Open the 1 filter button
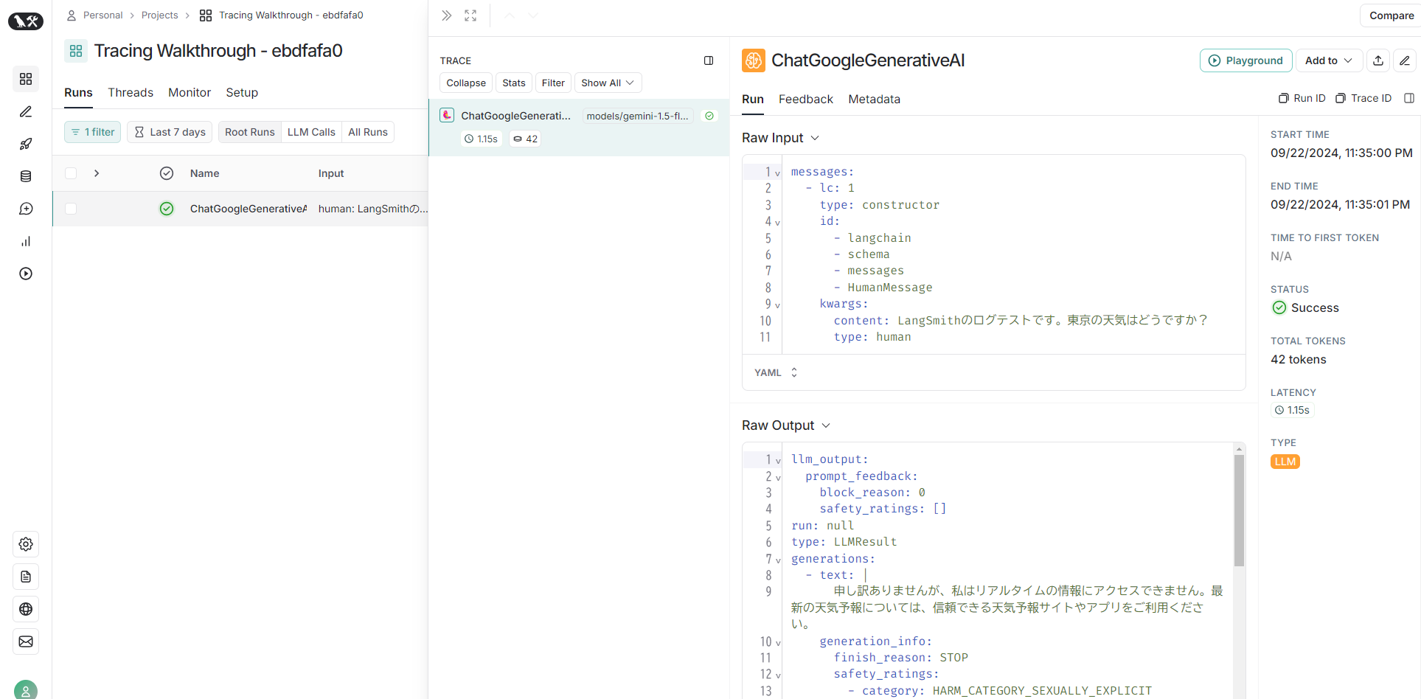 93,132
